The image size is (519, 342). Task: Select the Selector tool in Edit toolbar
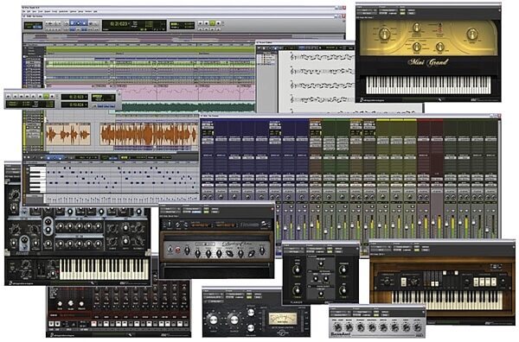78,23
